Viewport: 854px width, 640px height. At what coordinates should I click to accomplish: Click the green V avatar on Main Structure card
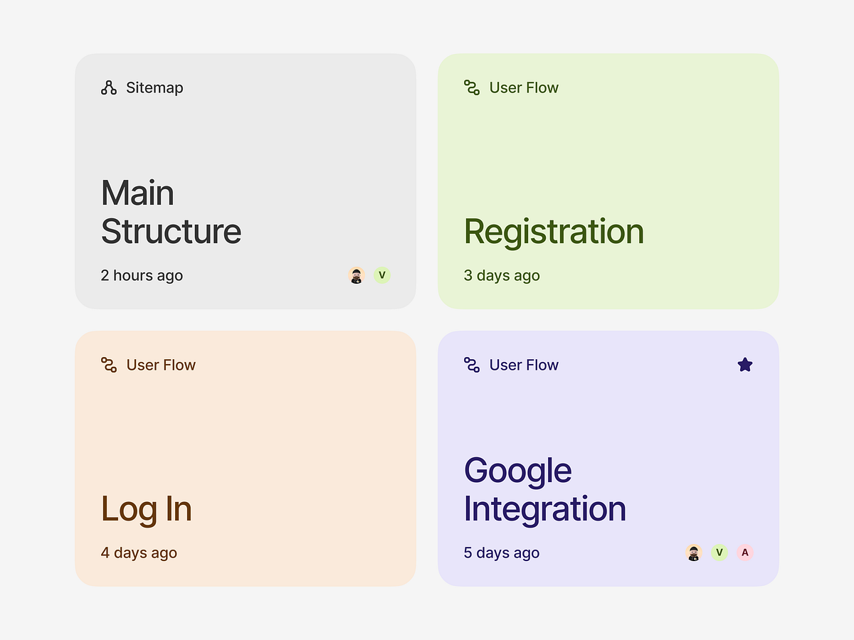click(382, 275)
